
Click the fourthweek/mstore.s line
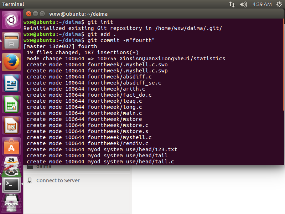[87, 131]
